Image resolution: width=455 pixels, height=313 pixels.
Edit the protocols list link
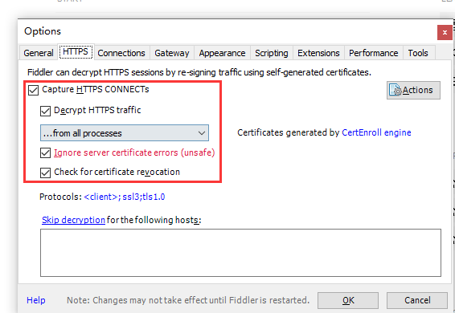click(x=124, y=197)
